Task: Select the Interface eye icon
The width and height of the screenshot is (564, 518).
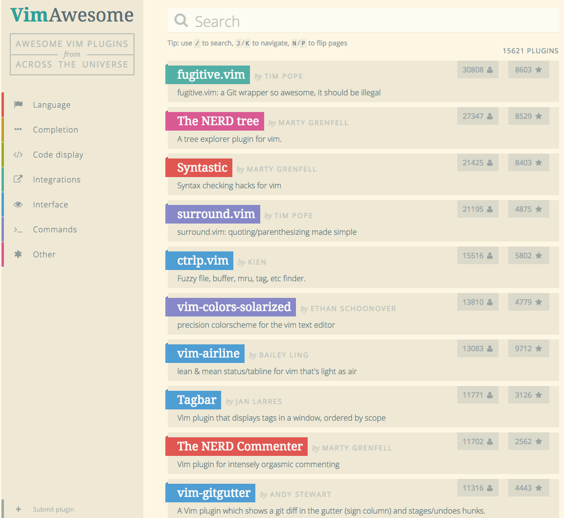Action: point(18,204)
